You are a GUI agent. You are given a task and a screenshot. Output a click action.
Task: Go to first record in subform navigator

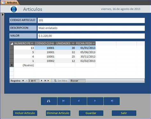click(23, 81)
